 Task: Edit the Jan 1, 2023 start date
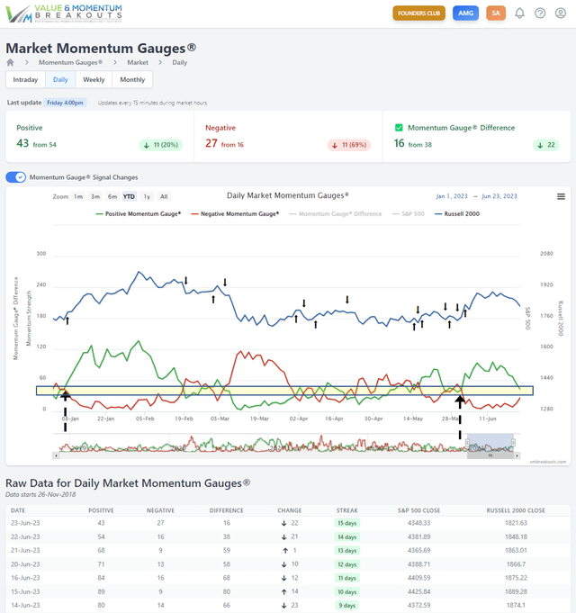(452, 196)
